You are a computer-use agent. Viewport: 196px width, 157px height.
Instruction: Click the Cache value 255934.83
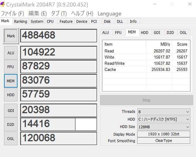click(161, 69)
